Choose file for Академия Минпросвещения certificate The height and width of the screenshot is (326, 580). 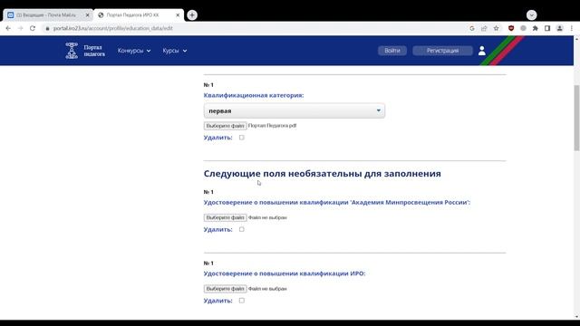pos(225,217)
